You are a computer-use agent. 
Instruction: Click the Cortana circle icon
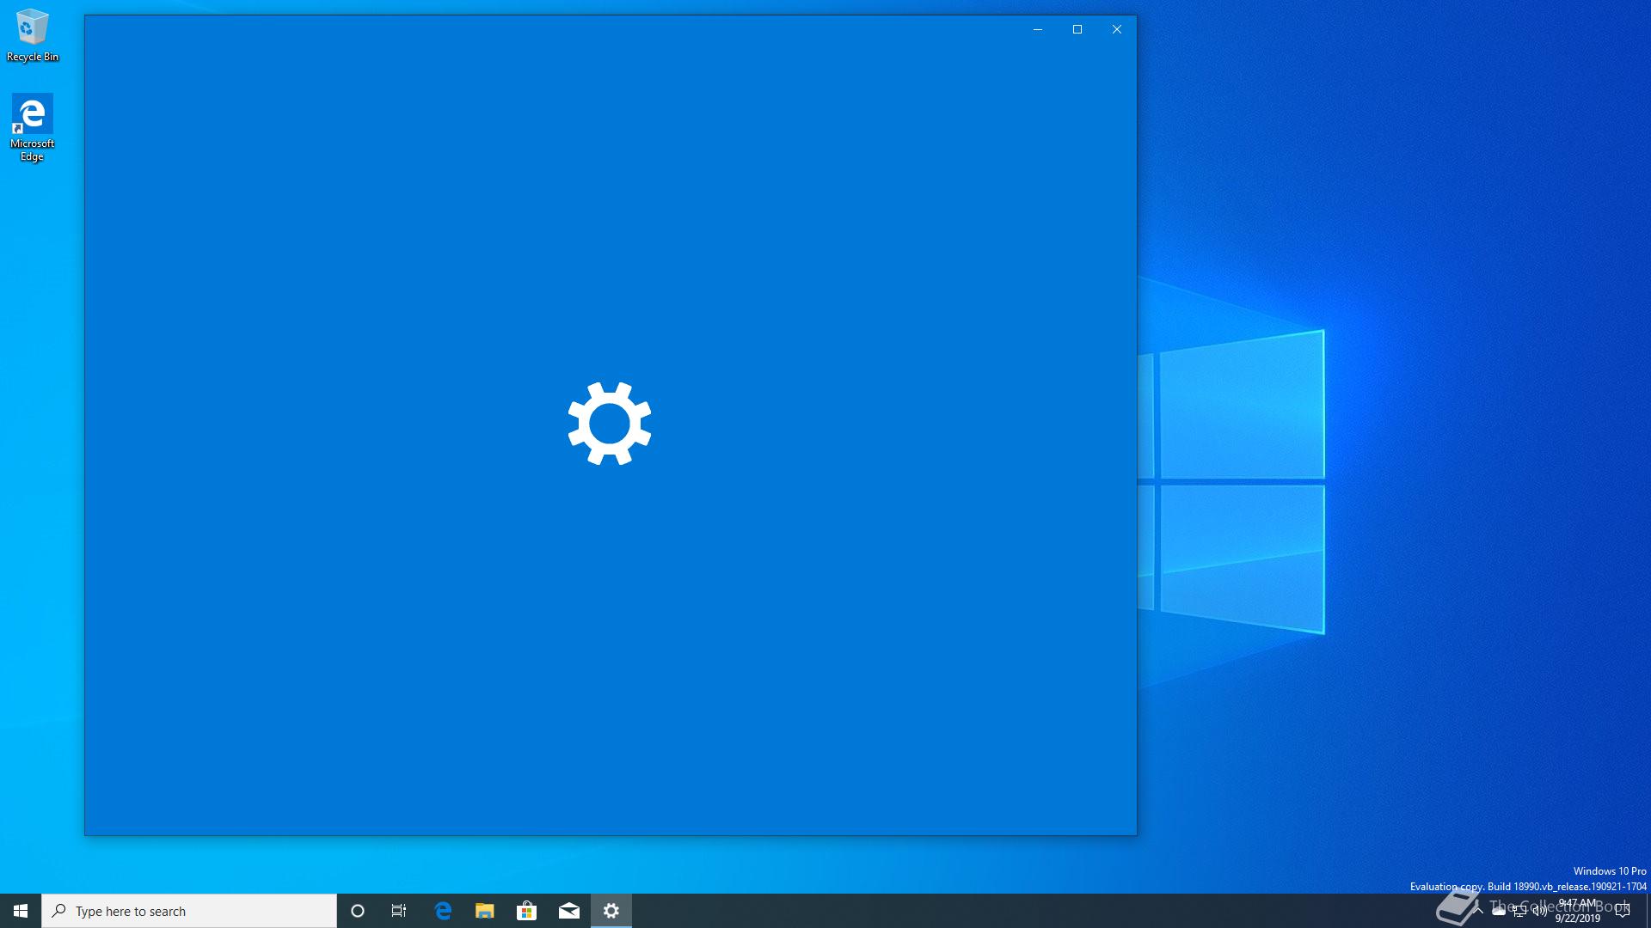(x=358, y=911)
